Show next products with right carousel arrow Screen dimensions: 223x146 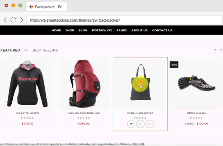pyautogui.click(x=221, y=50)
